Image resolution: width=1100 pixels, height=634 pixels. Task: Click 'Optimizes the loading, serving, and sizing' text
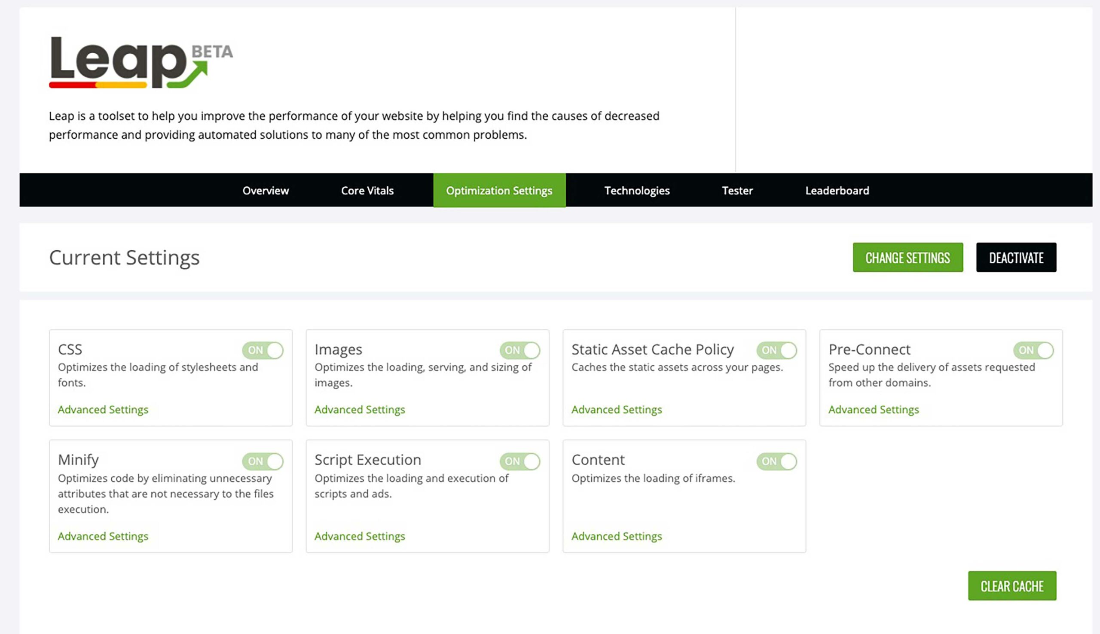tap(423, 375)
